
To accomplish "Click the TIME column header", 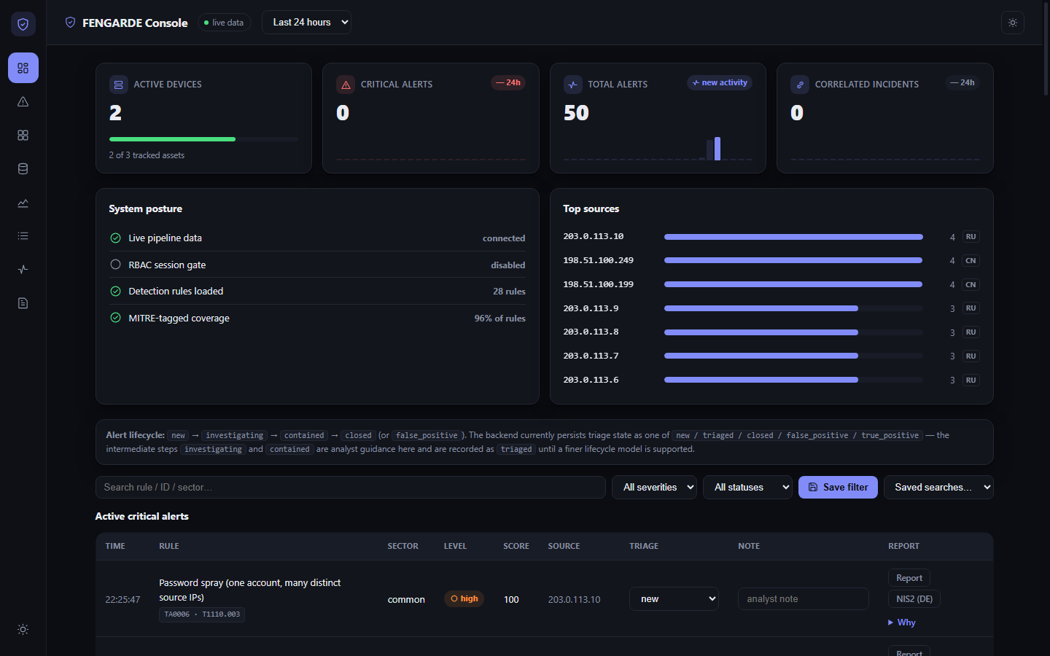I will [x=115, y=546].
